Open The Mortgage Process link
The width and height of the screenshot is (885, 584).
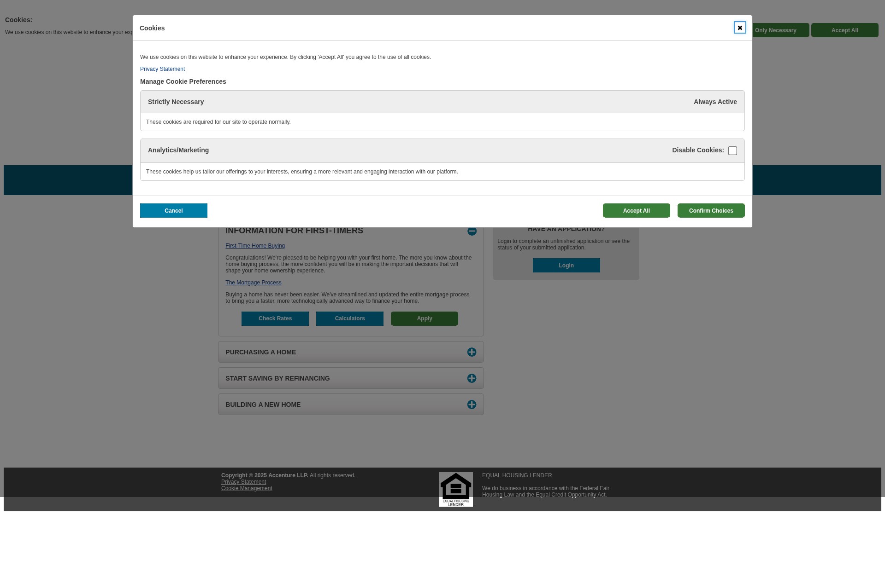click(x=253, y=283)
